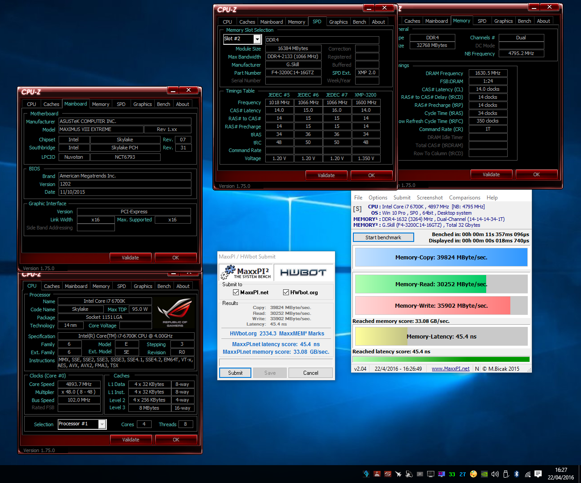Click the Memory-Read result bar
This screenshot has height=483, width=581.
tap(441, 284)
